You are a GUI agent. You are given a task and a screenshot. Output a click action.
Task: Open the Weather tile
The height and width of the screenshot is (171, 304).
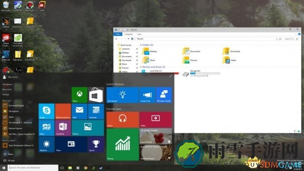pos(47,144)
